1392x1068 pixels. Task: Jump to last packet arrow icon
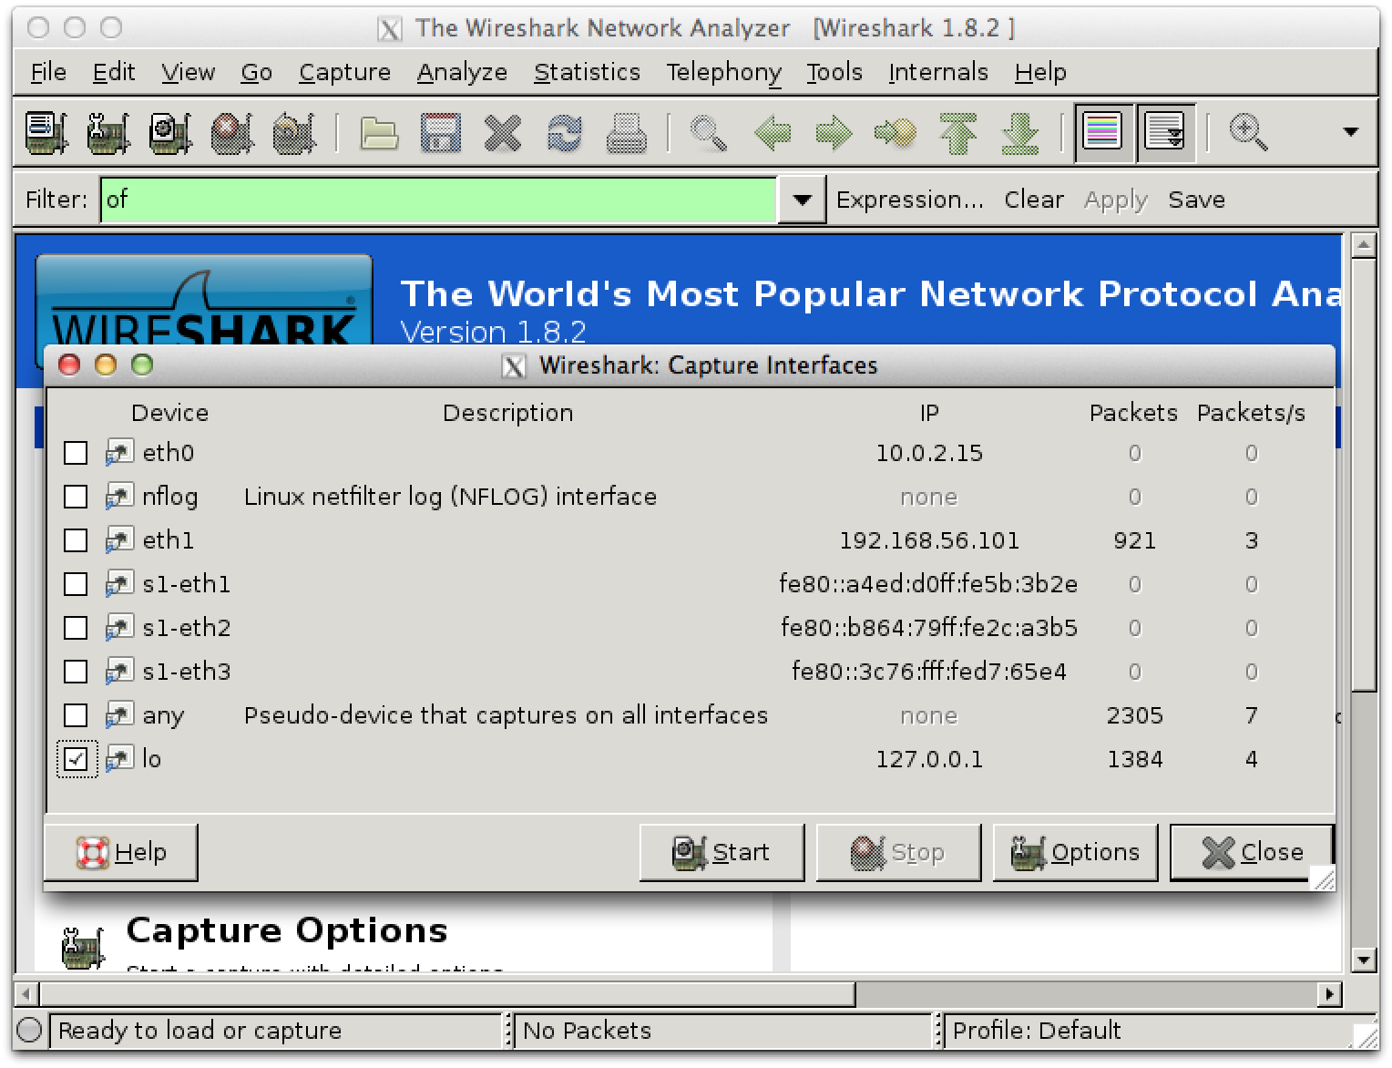click(1020, 133)
